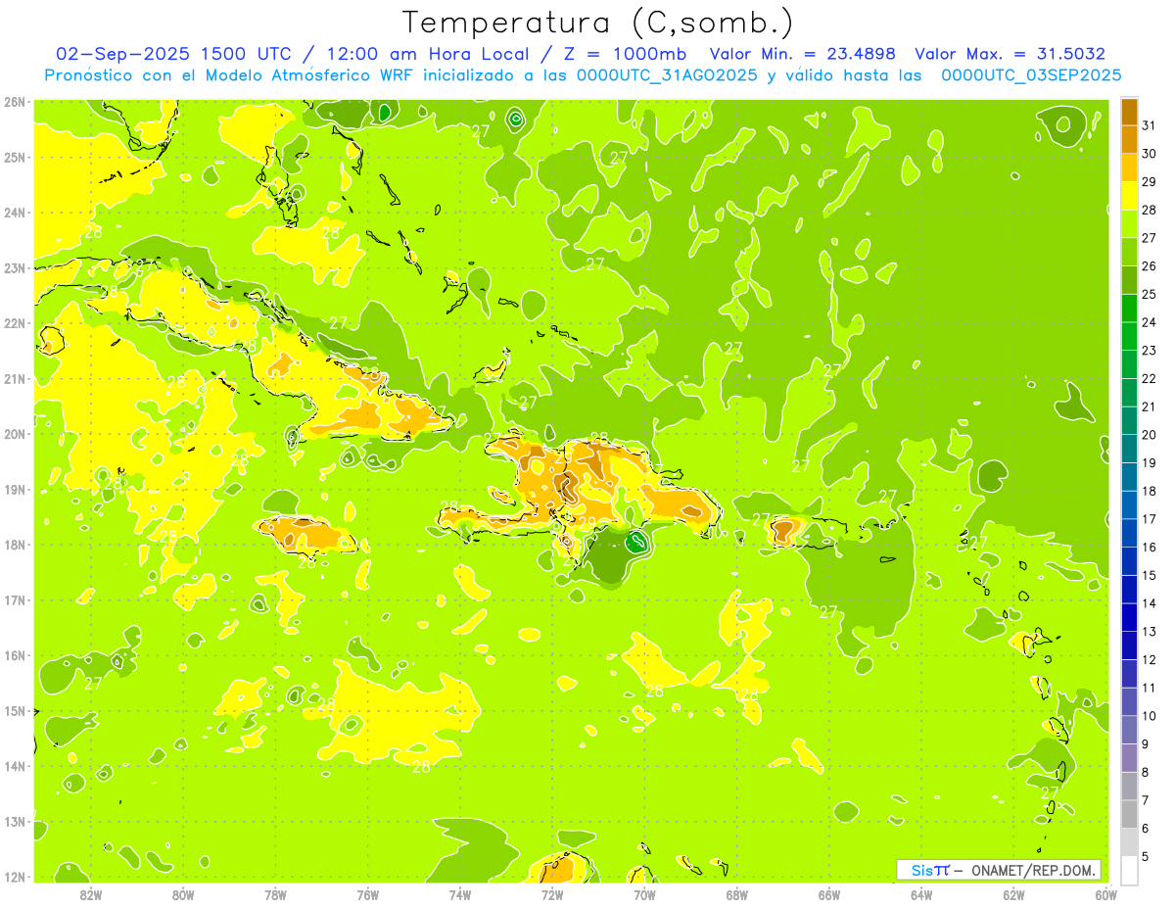The image size is (1175, 908).
Task: Pick the dark blue segment between 12 and 13
Action: [x=1129, y=645]
